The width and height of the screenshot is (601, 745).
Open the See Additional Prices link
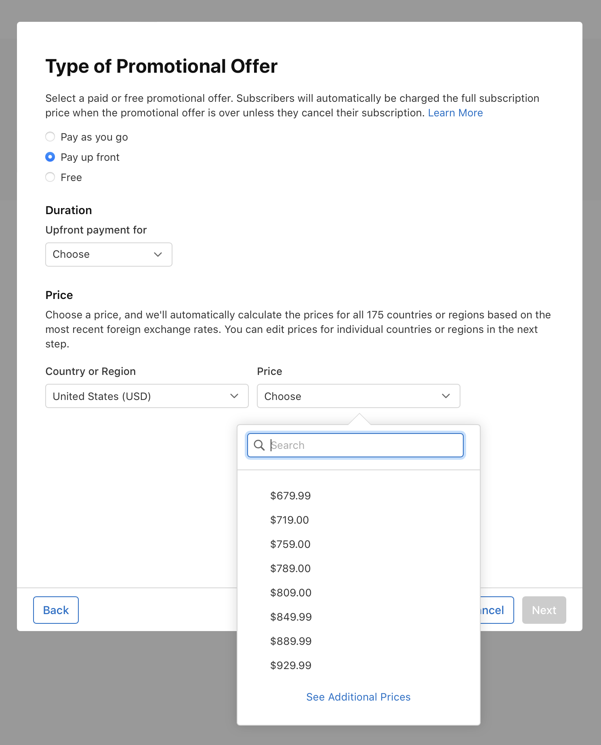[x=358, y=697]
